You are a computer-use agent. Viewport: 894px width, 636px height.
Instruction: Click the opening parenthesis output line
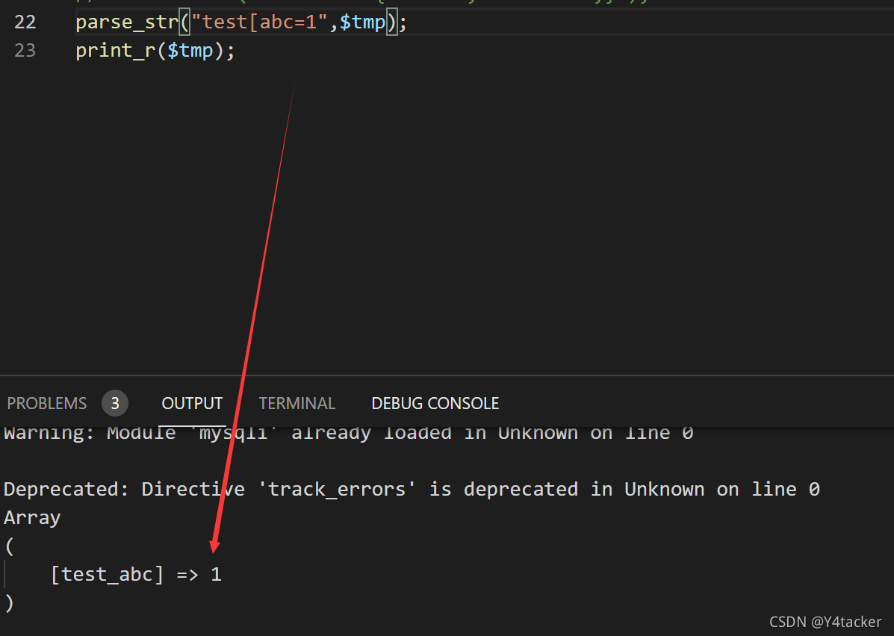click(x=9, y=546)
